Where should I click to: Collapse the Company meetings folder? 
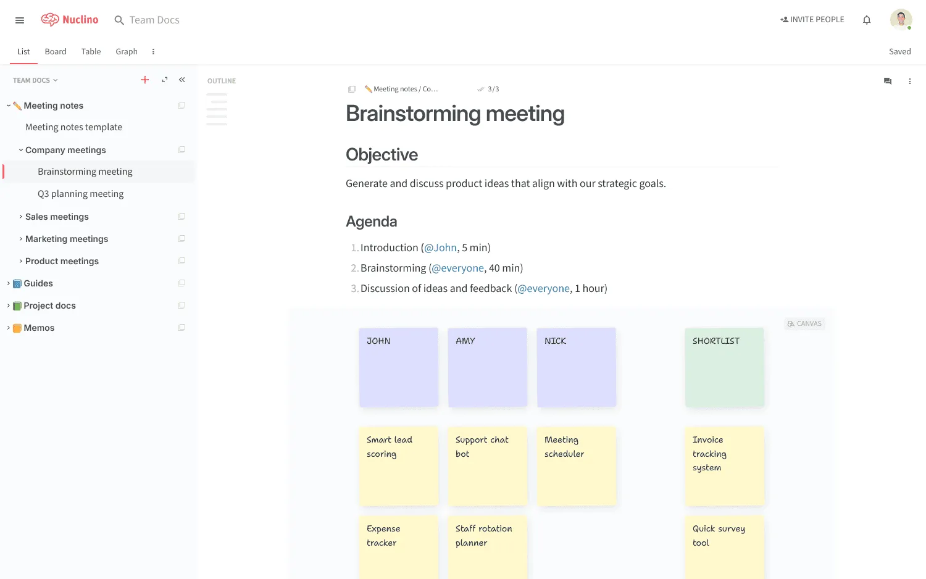click(21, 150)
